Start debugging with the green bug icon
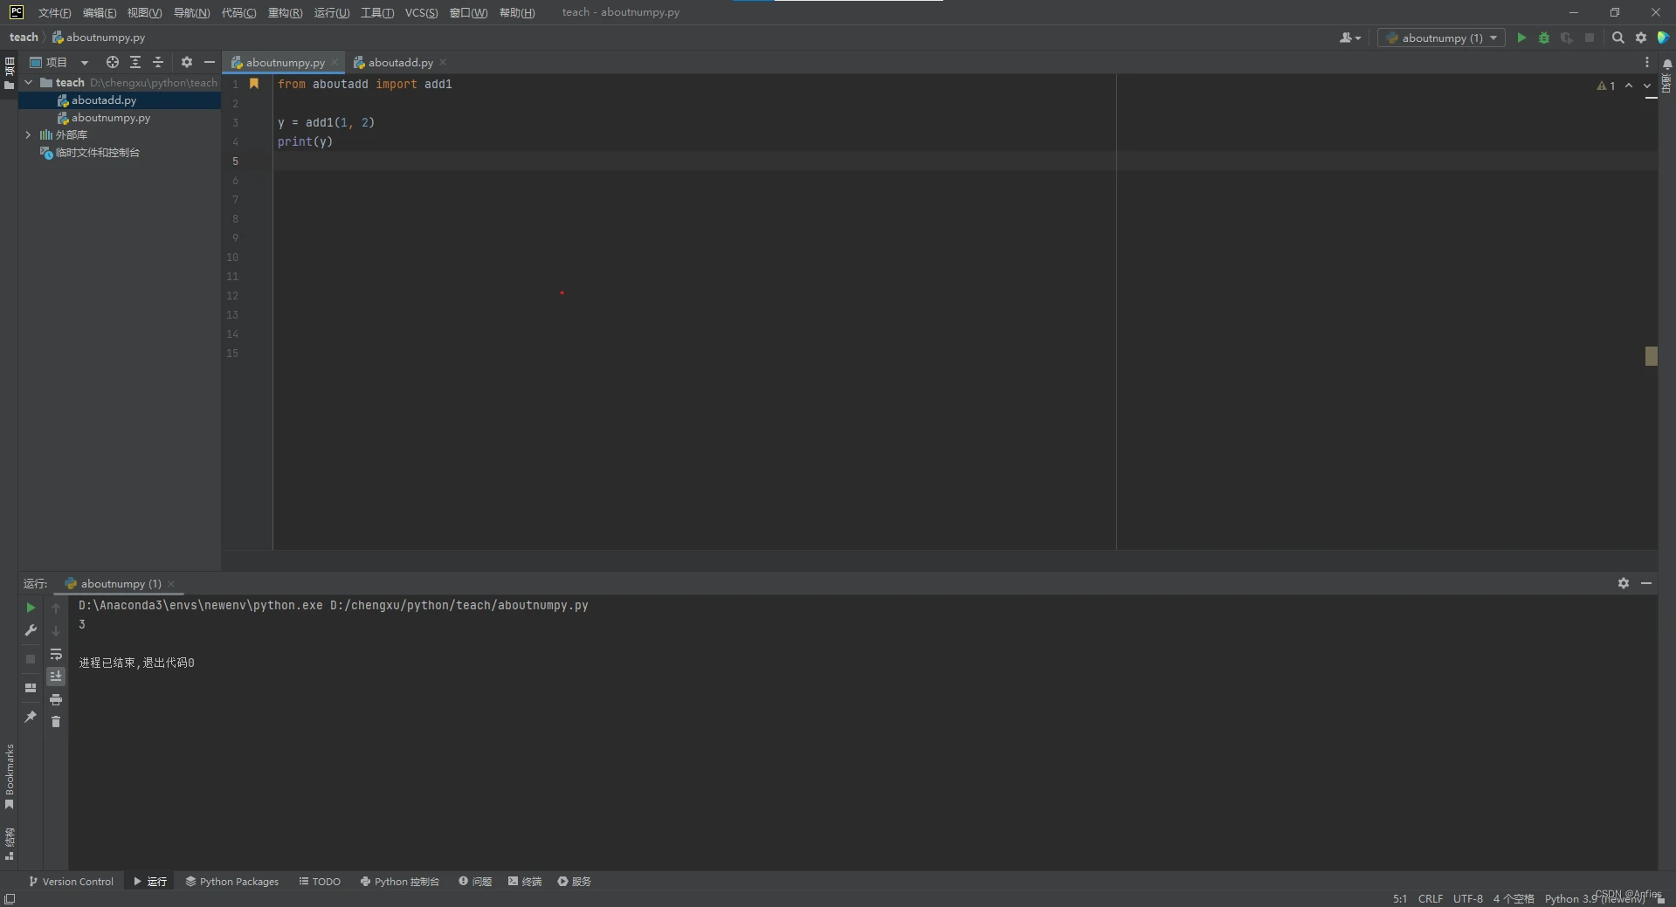 click(x=1544, y=38)
